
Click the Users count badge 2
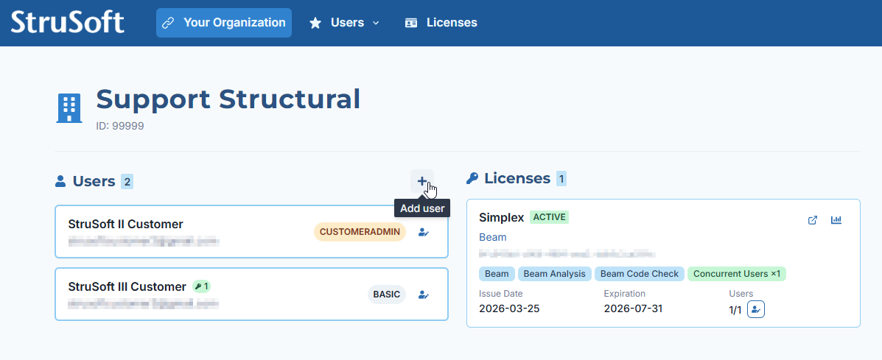[127, 181]
